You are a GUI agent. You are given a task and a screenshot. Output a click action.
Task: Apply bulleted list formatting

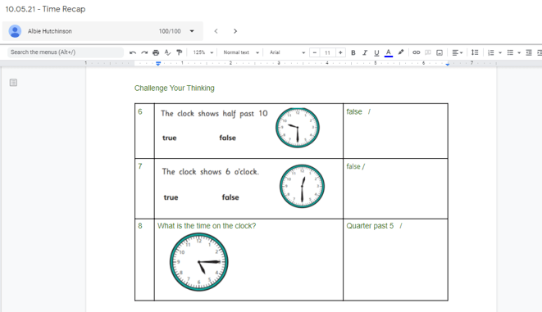point(510,52)
